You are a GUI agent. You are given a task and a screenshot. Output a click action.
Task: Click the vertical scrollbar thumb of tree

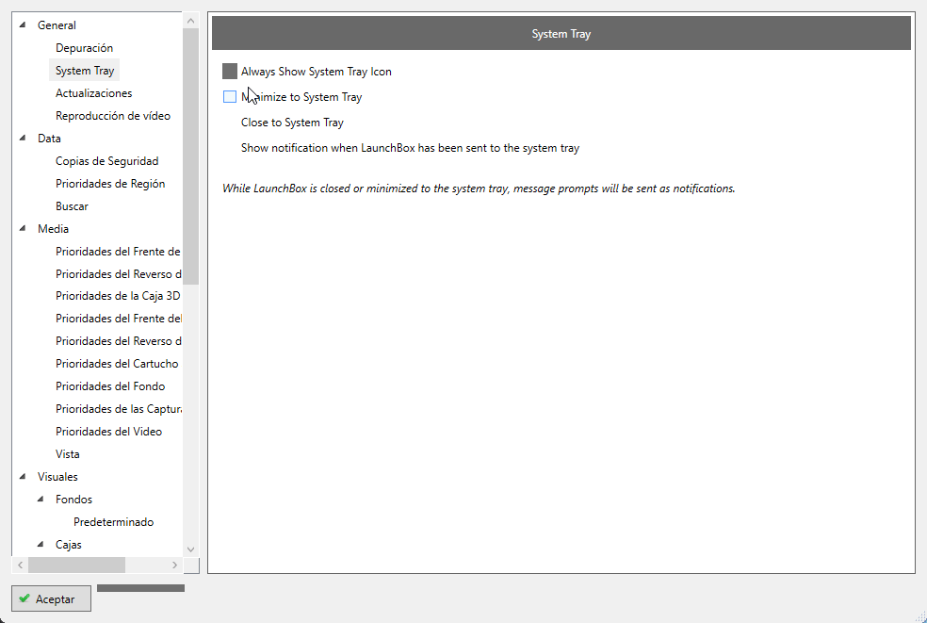[190, 156]
